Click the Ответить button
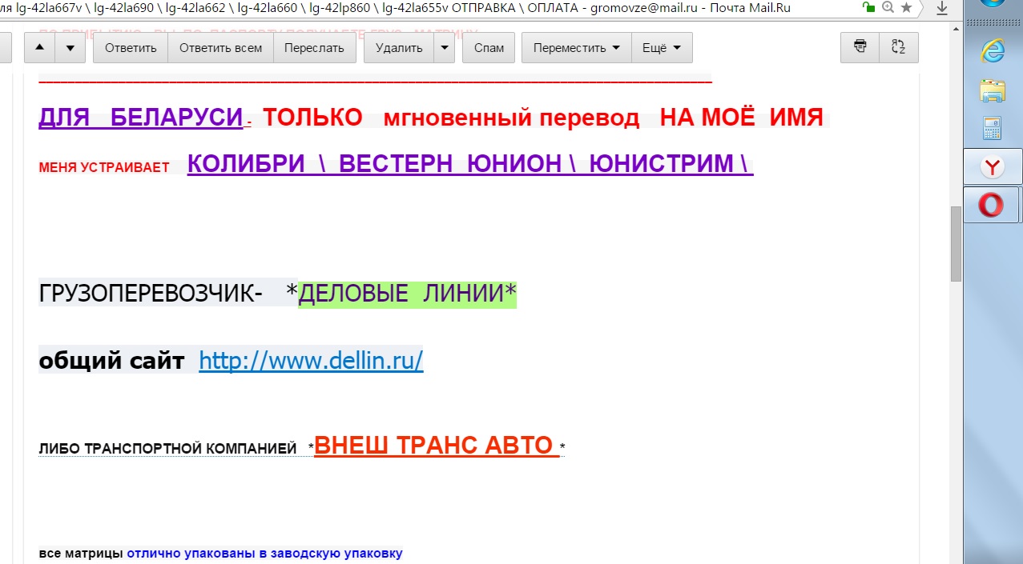1023x564 pixels. (131, 47)
